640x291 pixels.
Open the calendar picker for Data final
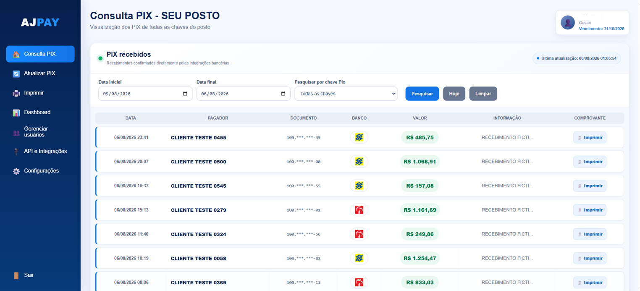tap(283, 94)
